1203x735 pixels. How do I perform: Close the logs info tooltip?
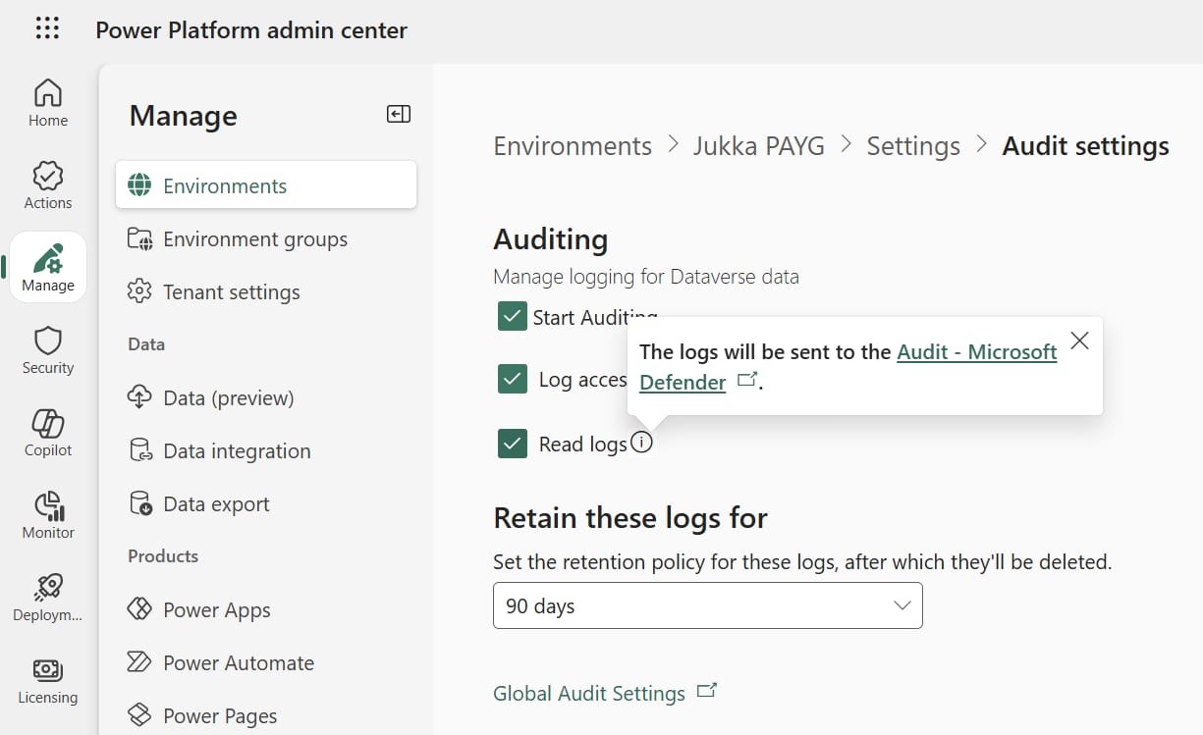click(x=1079, y=341)
